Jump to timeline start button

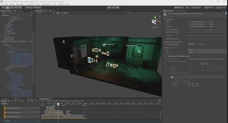pyautogui.click(x=9, y=101)
